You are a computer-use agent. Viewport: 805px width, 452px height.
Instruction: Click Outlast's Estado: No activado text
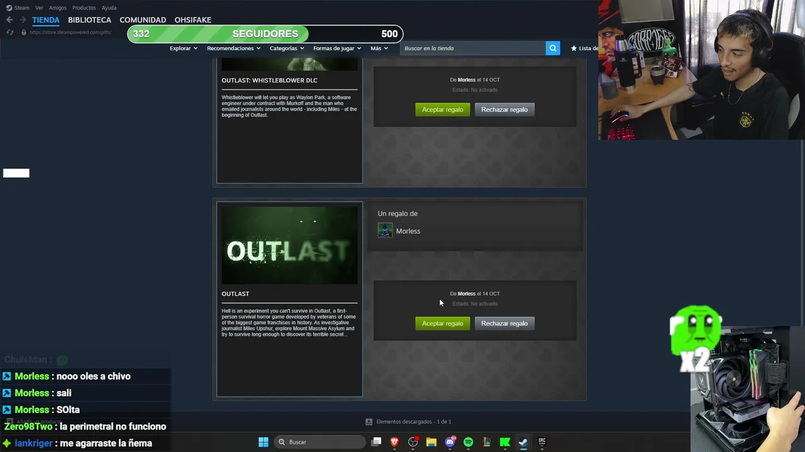coord(475,304)
